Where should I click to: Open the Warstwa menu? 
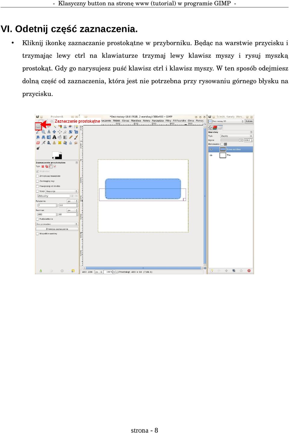pos(136,121)
